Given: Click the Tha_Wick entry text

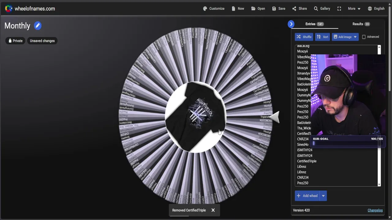Looking at the screenshot, I should [x=304, y=128].
